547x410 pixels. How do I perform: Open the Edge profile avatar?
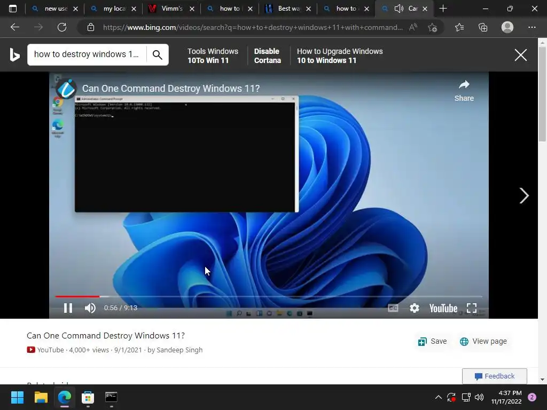[507, 27]
